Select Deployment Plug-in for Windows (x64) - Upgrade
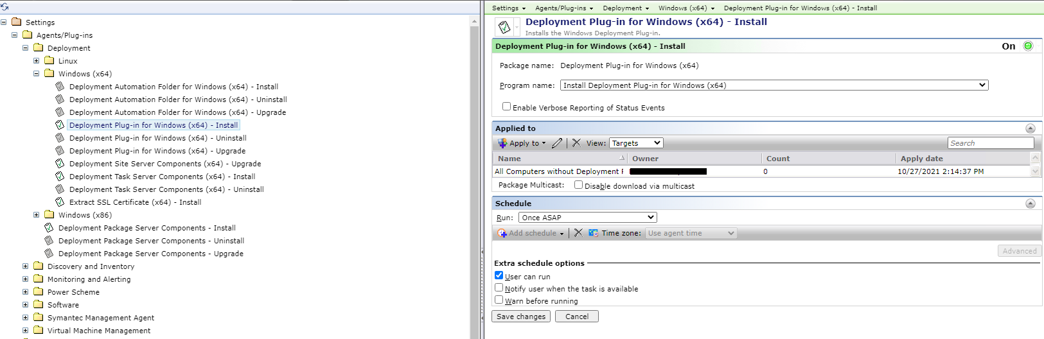 pyautogui.click(x=157, y=151)
